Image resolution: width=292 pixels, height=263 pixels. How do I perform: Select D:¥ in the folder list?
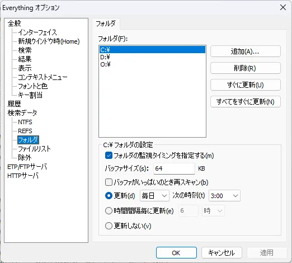152,57
